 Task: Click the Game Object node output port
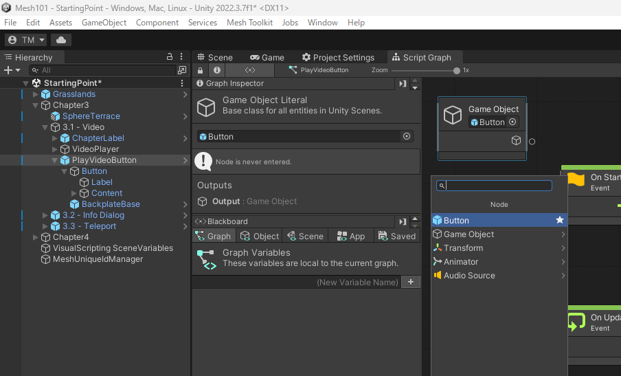(x=532, y=142)
